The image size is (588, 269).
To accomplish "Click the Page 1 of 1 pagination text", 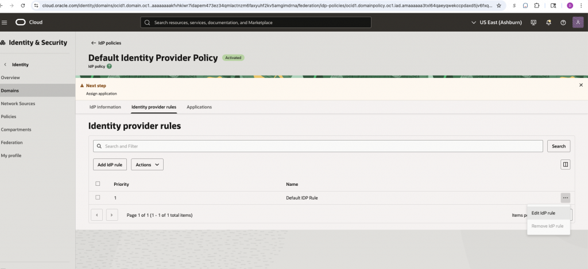I will (160, 215).
